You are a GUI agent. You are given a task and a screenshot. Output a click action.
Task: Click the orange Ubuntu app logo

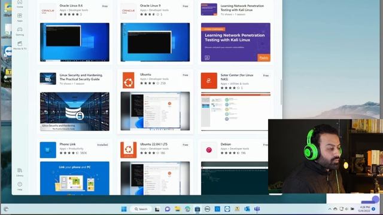[x=129, y=80]
